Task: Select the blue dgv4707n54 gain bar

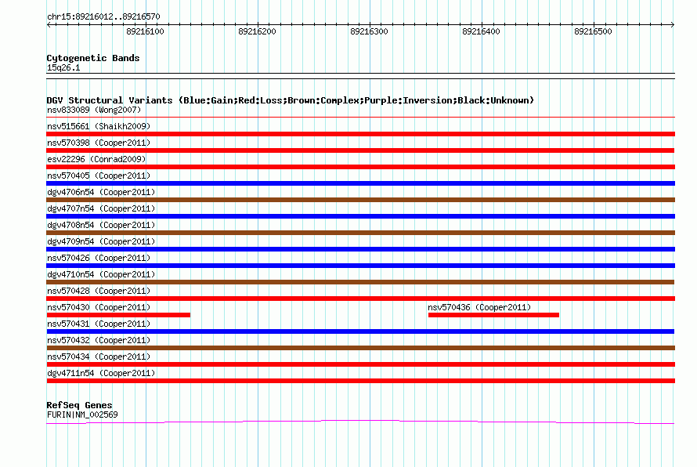Action: tap(360, 216)
